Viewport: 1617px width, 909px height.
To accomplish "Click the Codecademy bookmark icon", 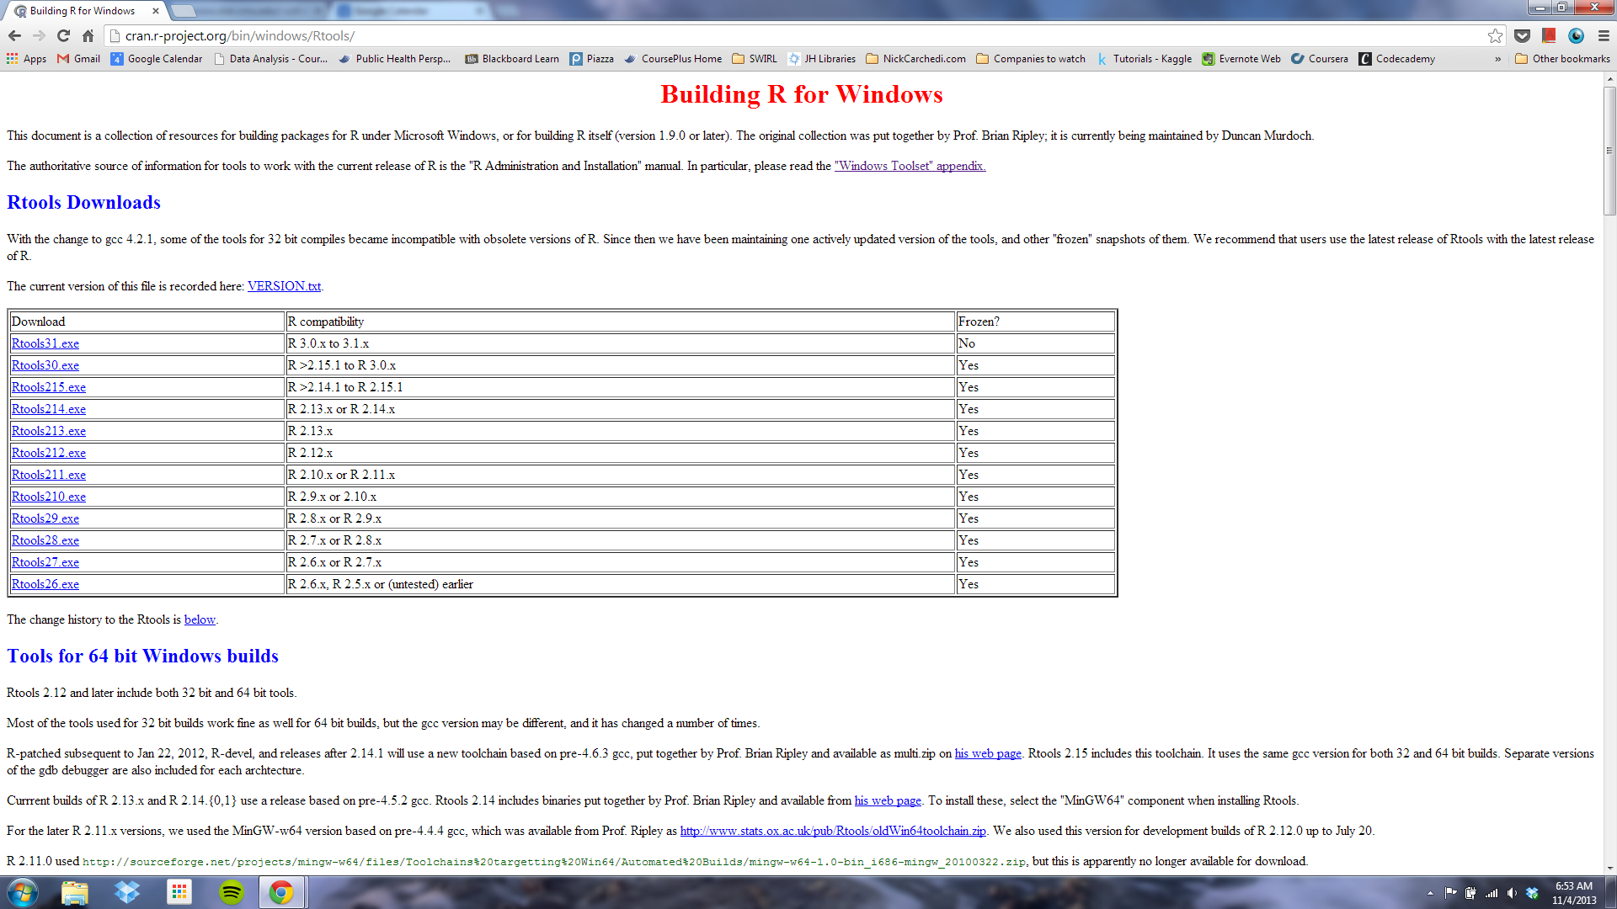I will tap(1365, 58).
